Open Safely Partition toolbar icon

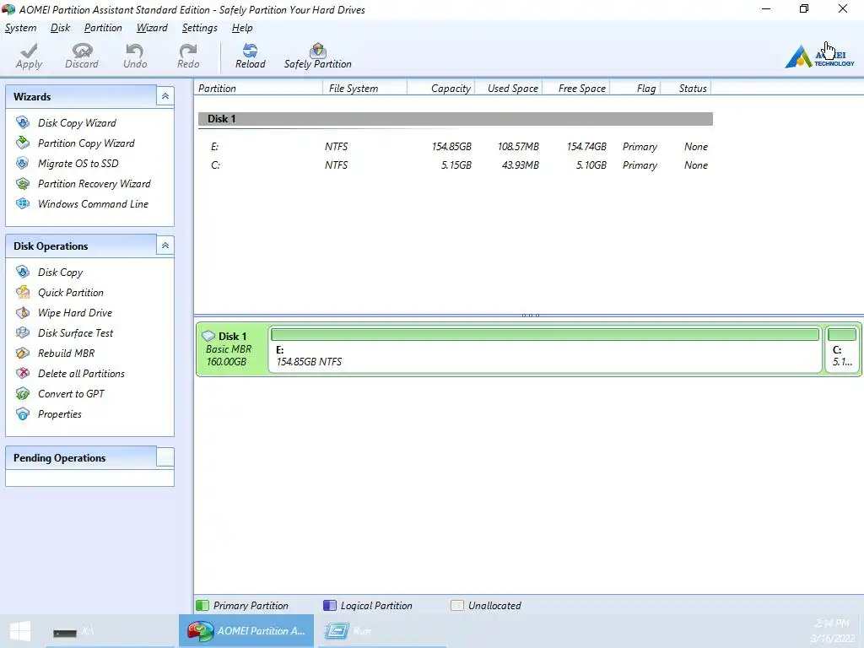317,51
